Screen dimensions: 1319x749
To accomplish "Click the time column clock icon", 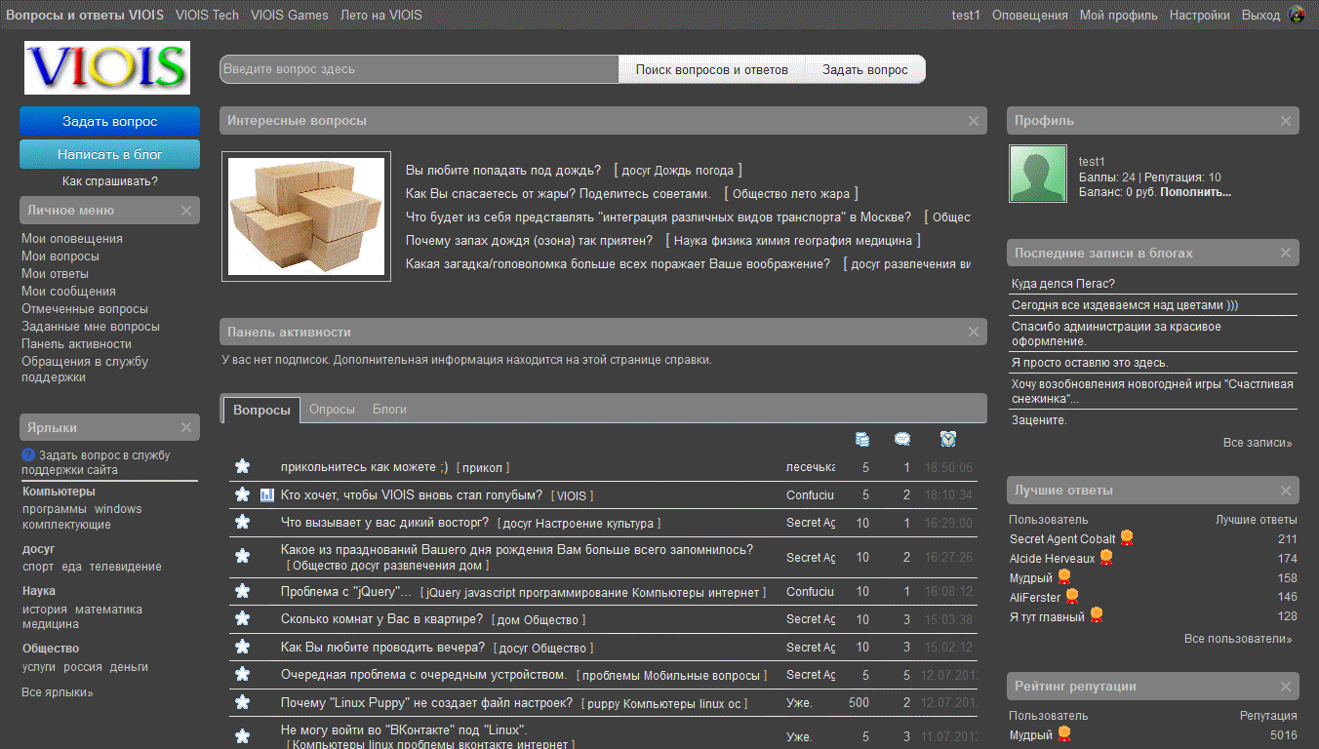I will (x=948, y=439).
